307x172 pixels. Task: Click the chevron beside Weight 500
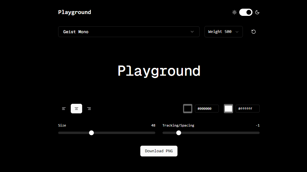tap(237, 32)
